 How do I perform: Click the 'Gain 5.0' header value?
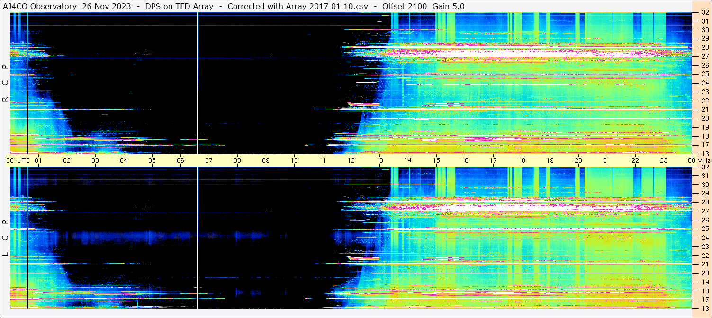449,6
